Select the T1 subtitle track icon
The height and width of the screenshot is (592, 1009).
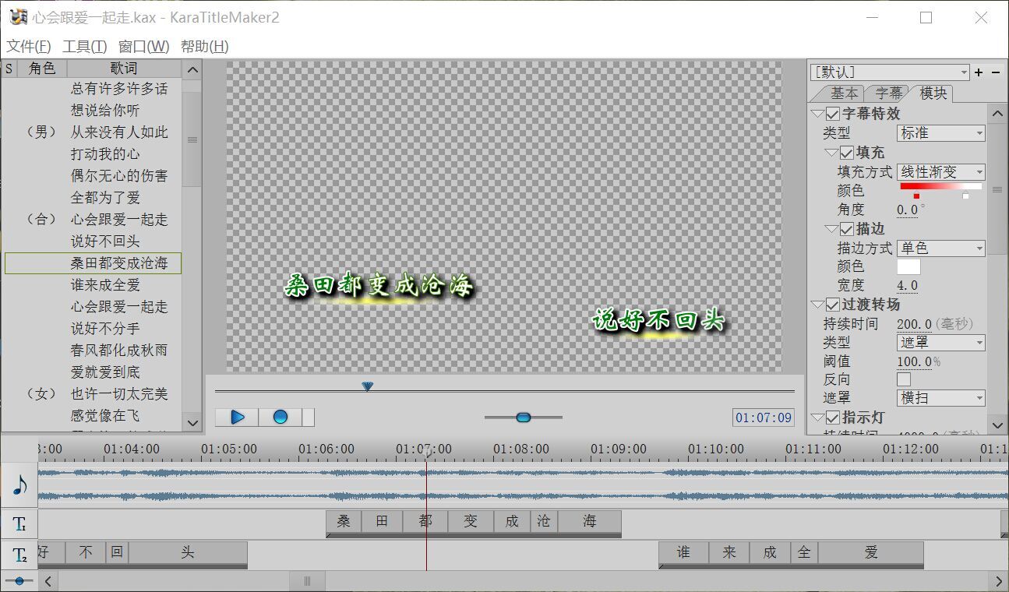point(19,524)
